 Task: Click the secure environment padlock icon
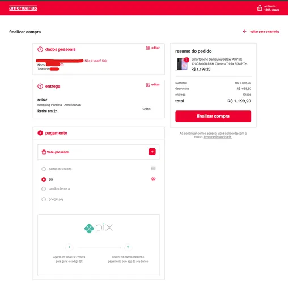pos(260,8)
